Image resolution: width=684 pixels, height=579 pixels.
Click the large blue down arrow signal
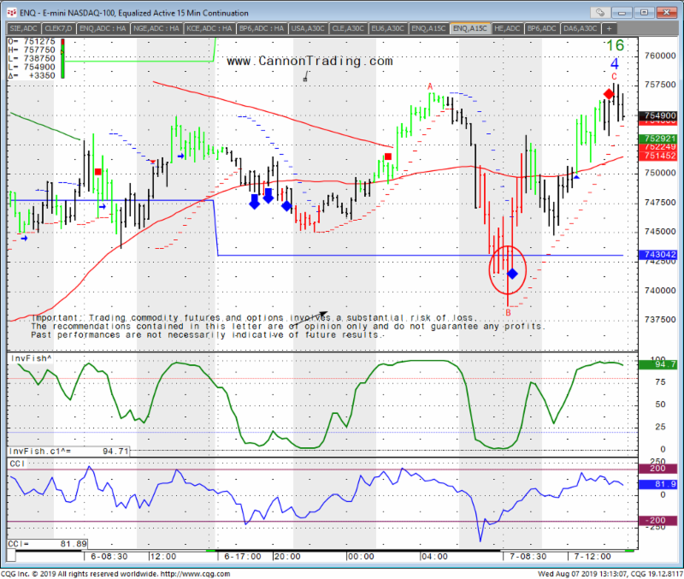click(x=268, y=196)
